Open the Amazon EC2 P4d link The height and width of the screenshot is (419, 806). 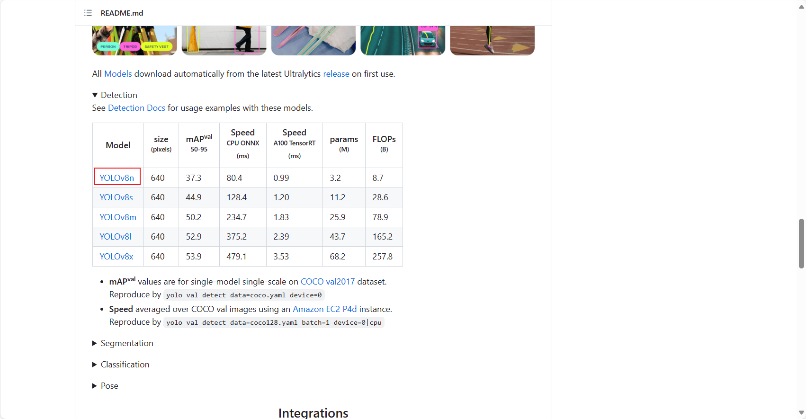pos(325,309)
